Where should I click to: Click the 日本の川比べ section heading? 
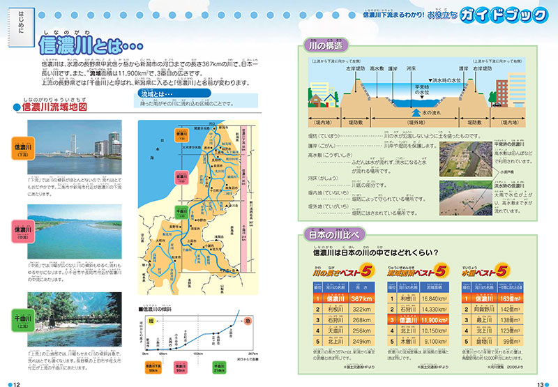[334, 235]
